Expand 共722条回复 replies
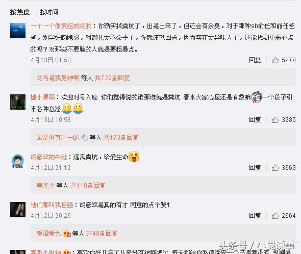 (112, 78)
